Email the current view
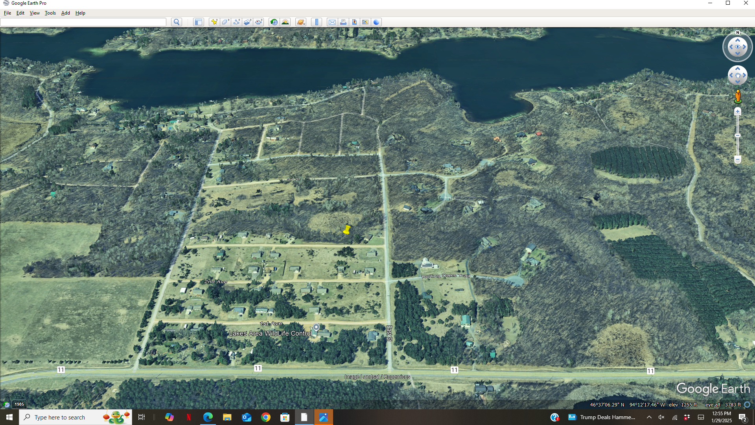 [x=332, y=22]
